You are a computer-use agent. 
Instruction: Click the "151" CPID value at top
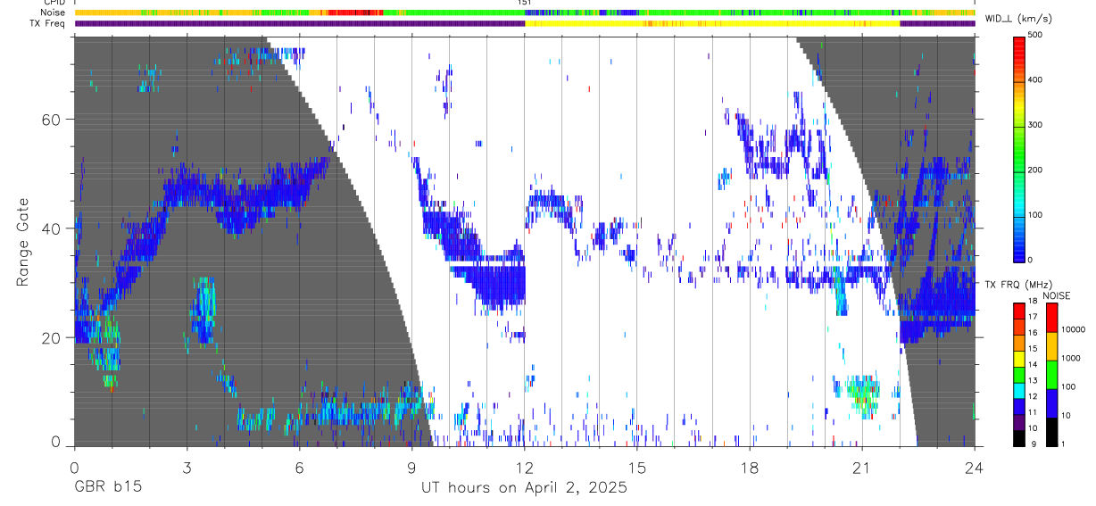(x=525, y=3)
